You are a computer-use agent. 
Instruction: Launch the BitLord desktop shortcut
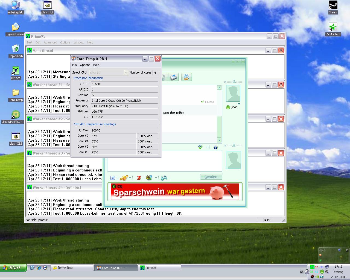tap(16, 73)
